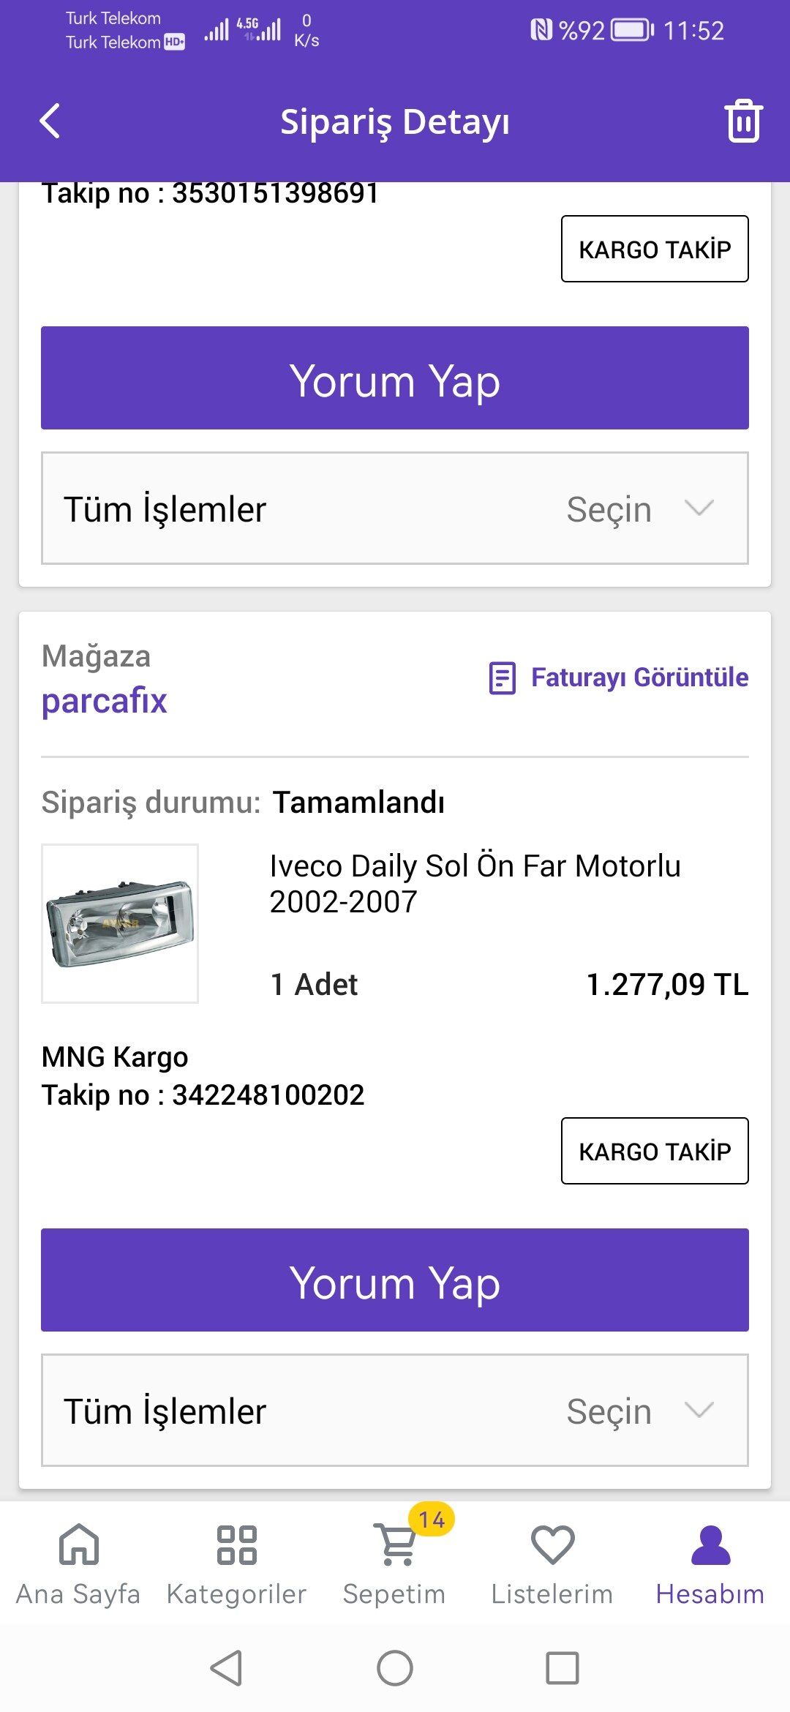Click KARGO TAKİP for MNG Kargo shipment
The height and width of the screenshot is (1712, 790).
click(x=655, y=1151)
